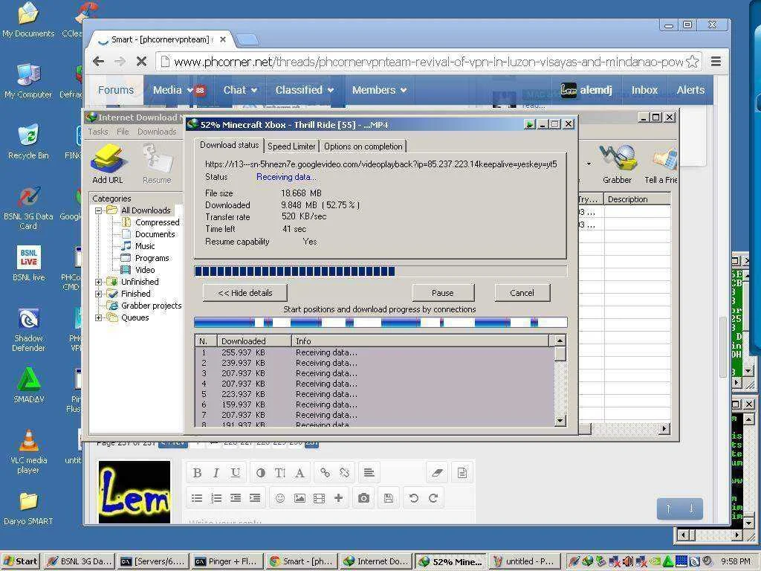761x571 pixels.
Task: Cancel the Minecraft download
Action: point(522,293)
